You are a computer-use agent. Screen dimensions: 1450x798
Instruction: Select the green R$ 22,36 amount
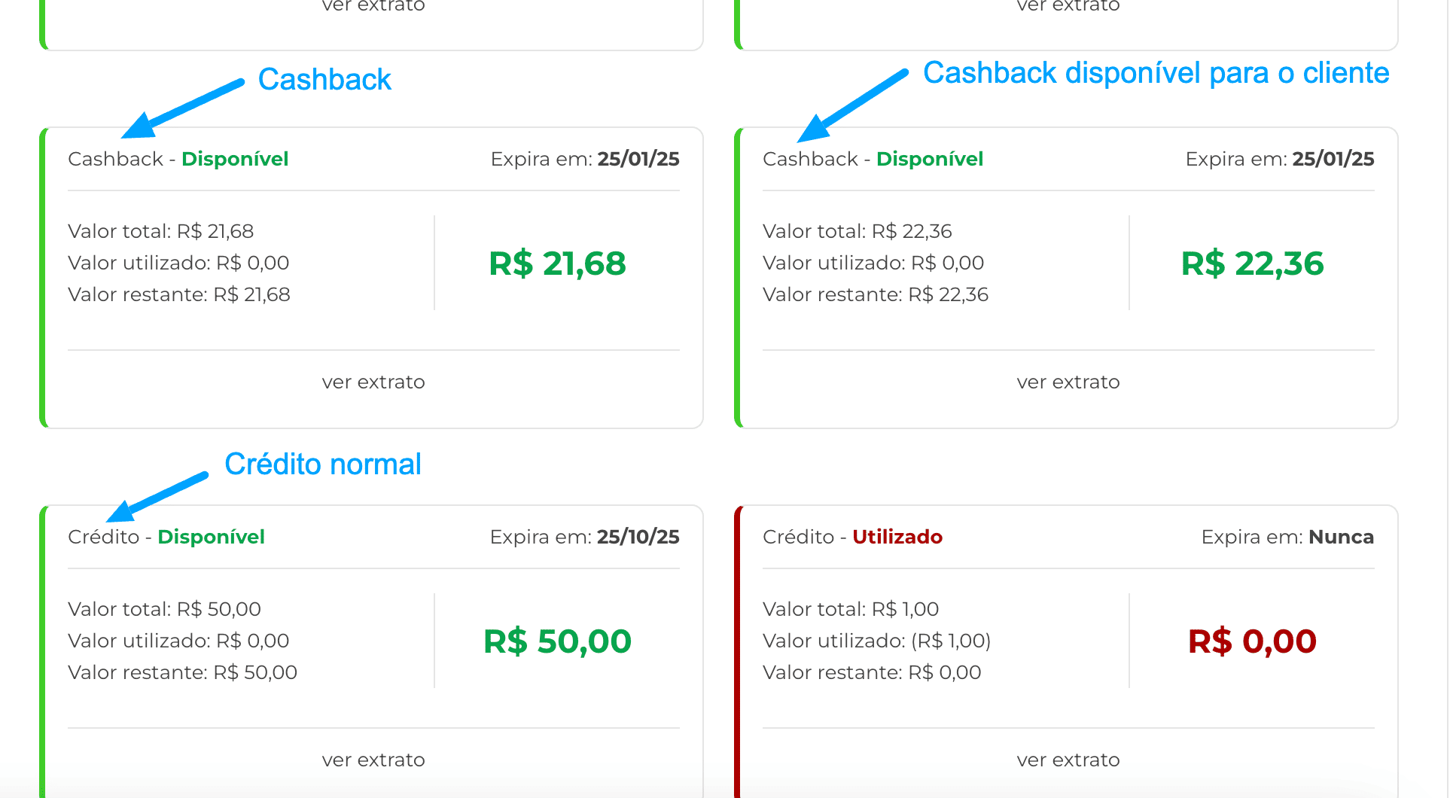coord(1252,263)
